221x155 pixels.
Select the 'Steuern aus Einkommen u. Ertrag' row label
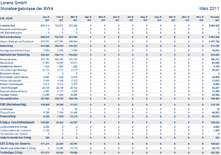(18, 148)
